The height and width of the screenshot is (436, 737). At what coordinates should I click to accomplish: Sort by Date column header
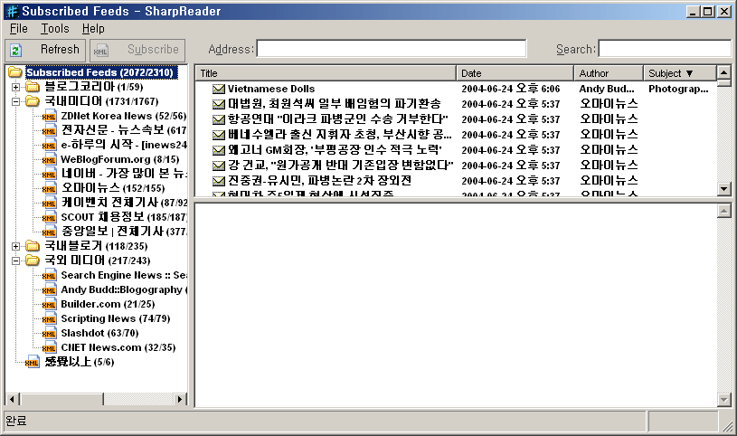515,73
